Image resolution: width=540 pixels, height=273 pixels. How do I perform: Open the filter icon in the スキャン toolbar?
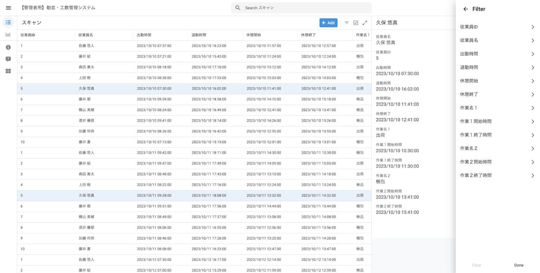347,23
